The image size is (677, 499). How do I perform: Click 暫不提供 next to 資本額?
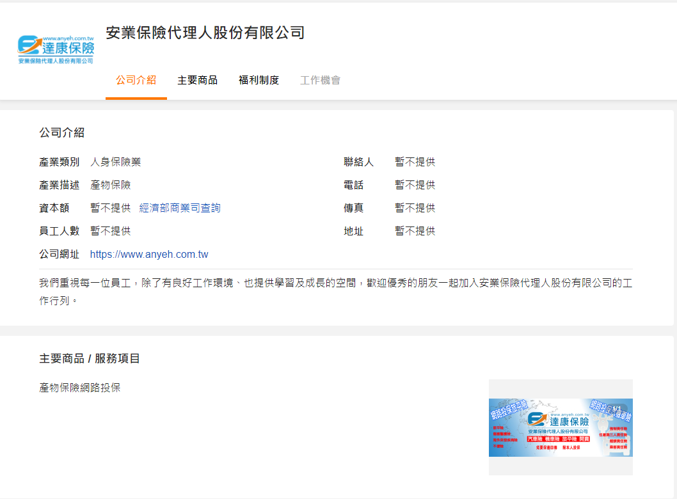[x=110, y=208]
